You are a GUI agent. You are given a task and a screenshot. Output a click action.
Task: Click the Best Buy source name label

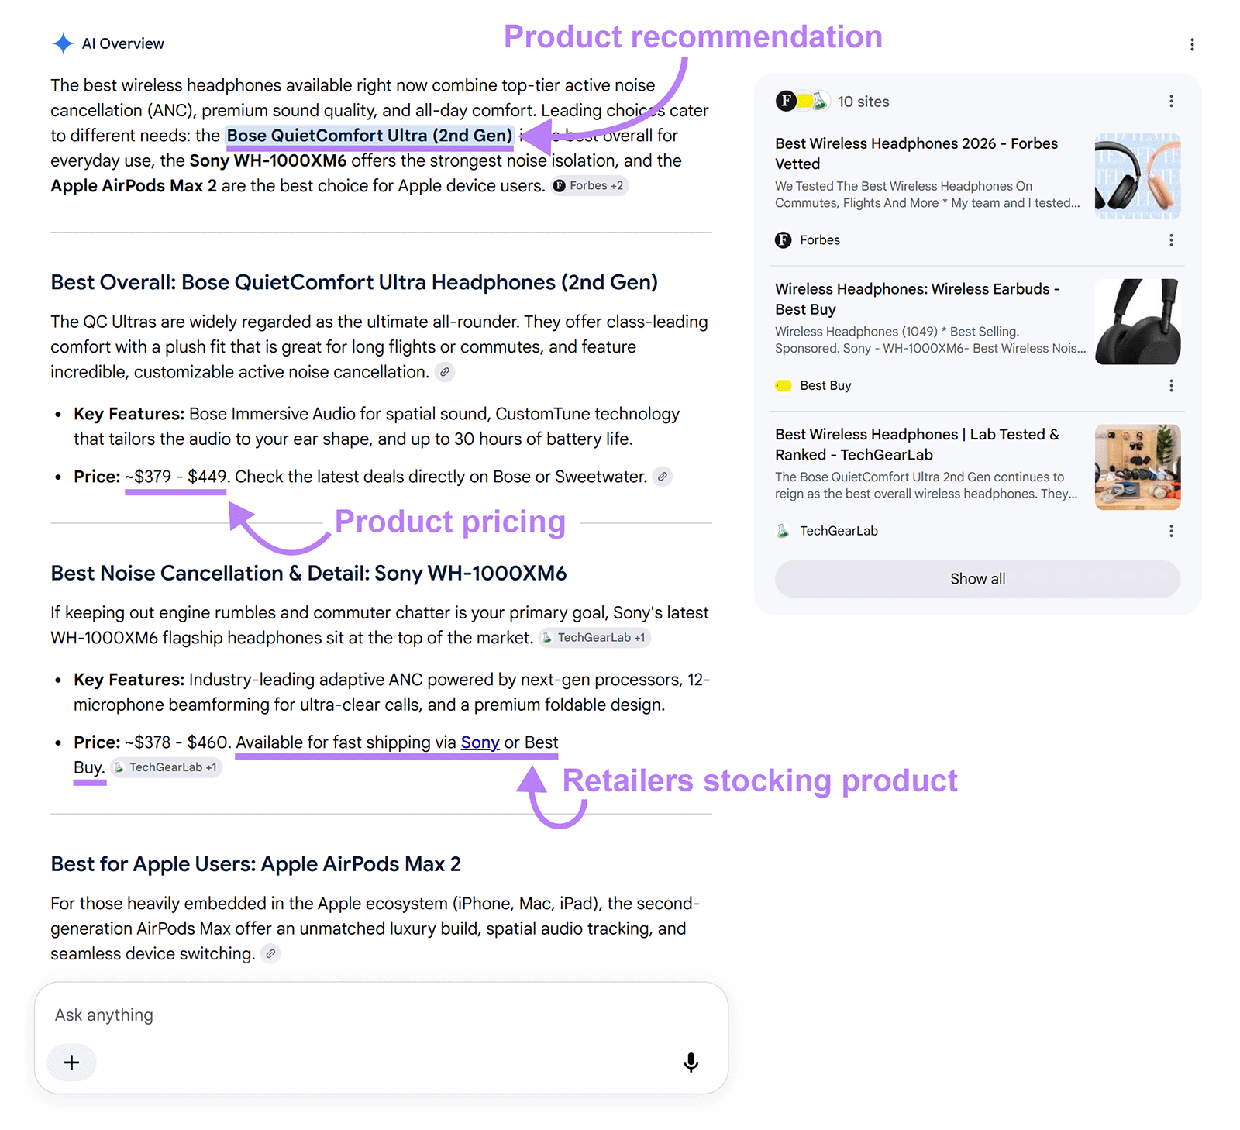[825, 385]
